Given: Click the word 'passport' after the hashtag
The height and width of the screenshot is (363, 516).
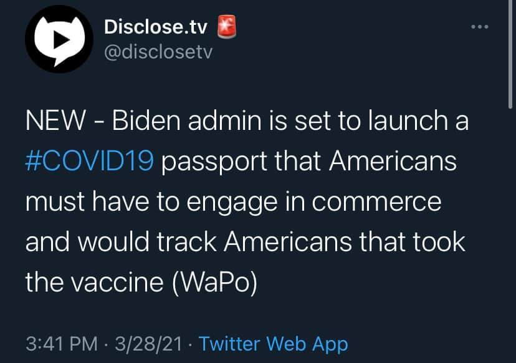Looking at the screenshot, I should pyautogui.click(x=214, y=162).
